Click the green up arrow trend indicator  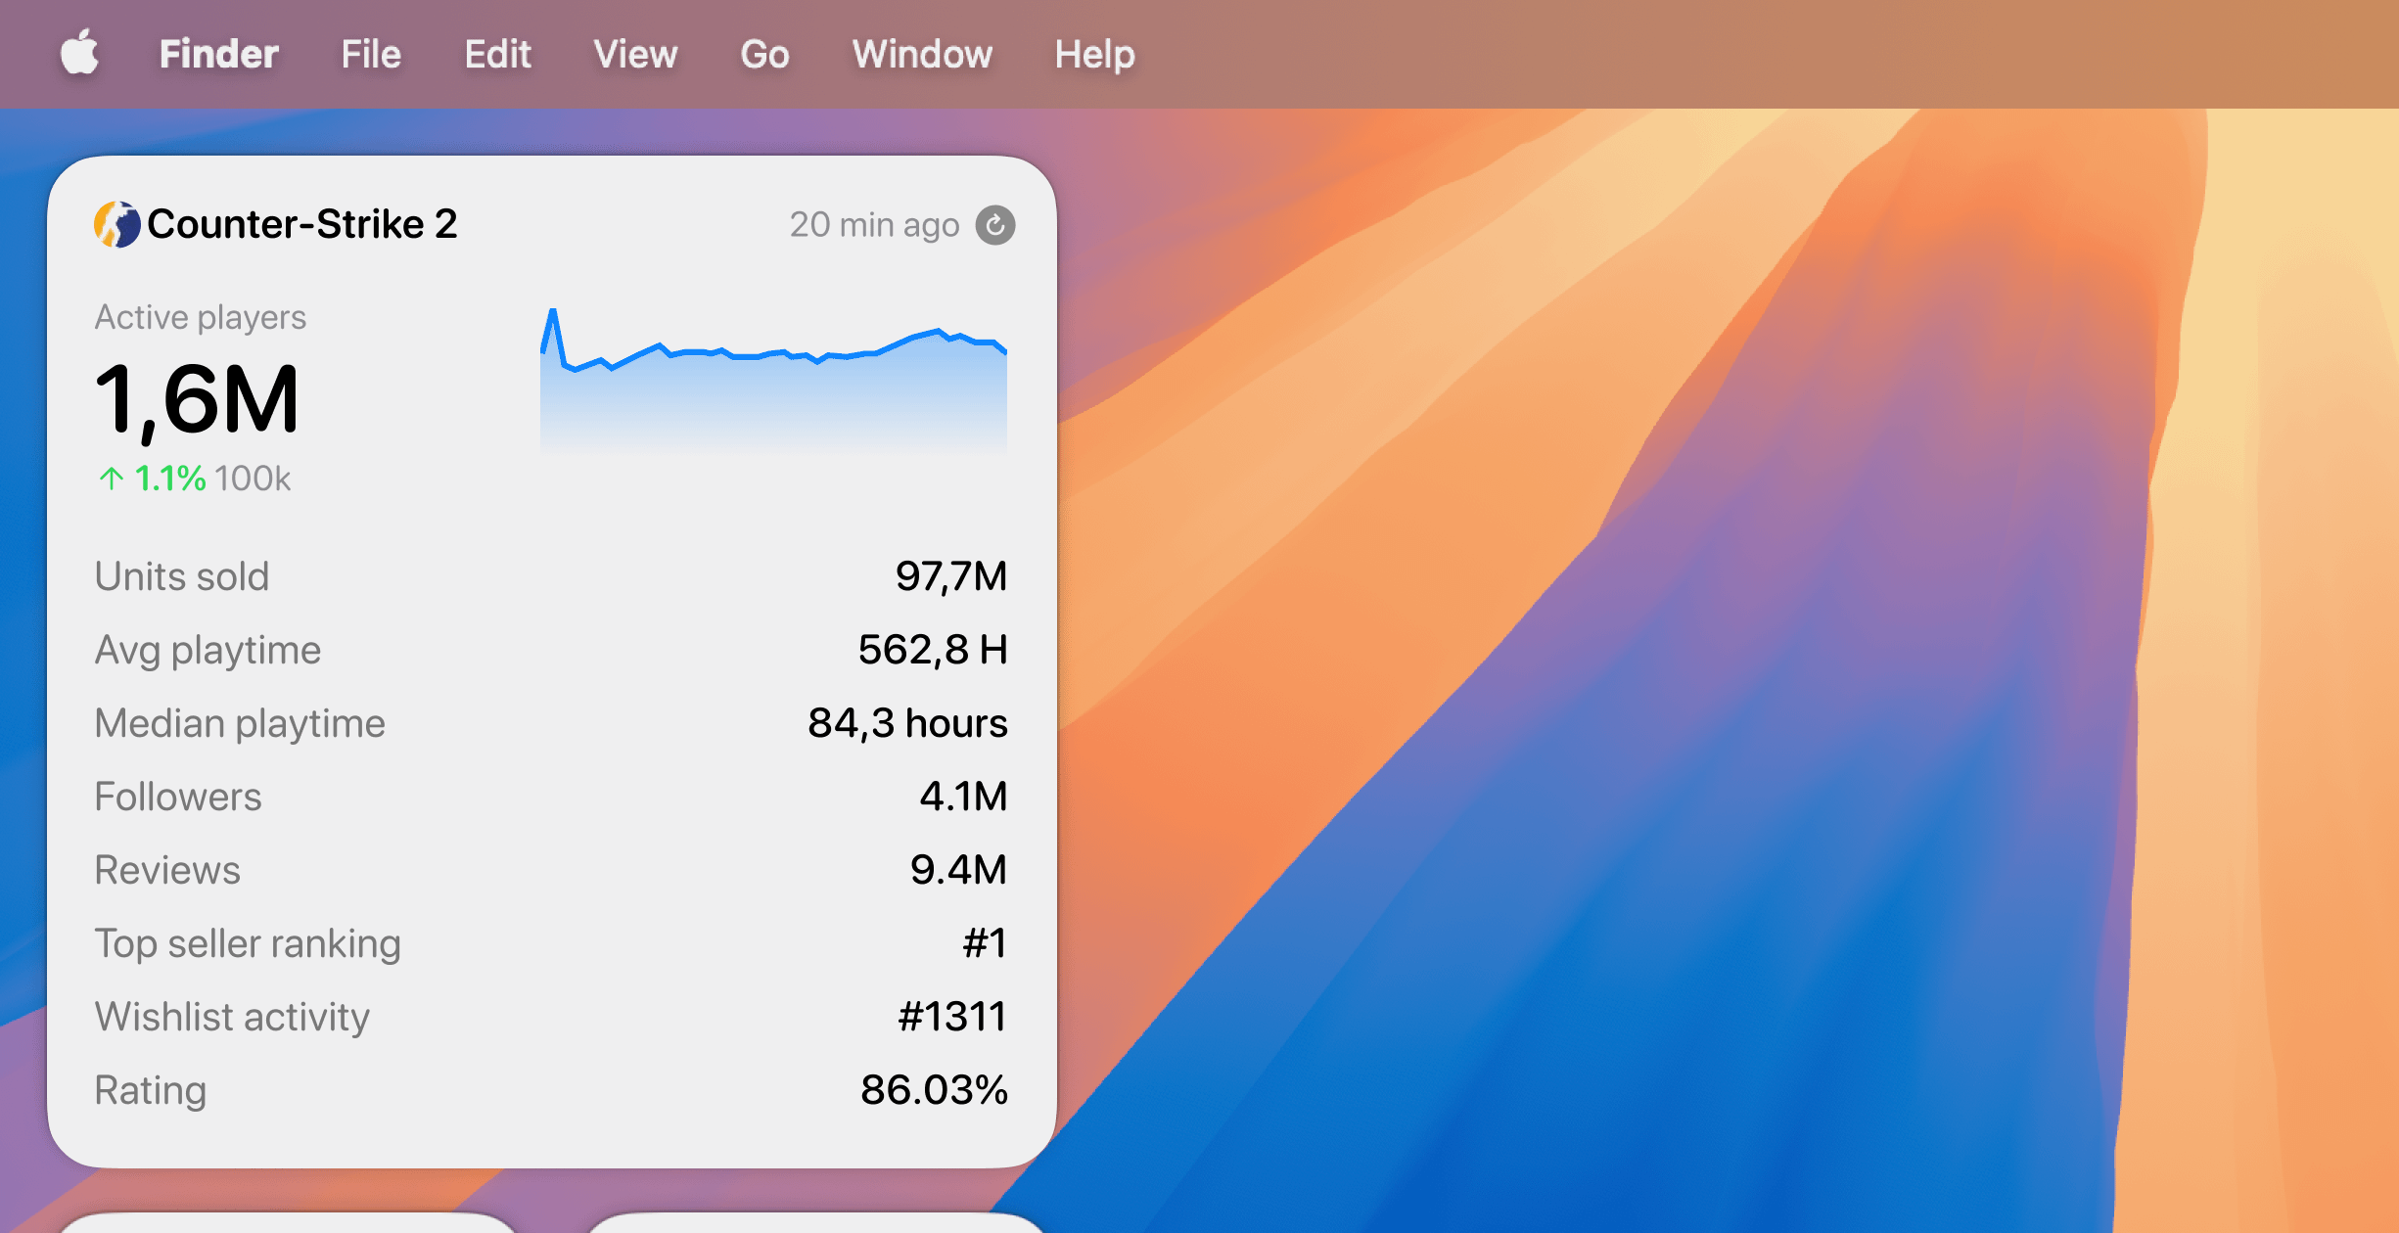tap(111, 479)
